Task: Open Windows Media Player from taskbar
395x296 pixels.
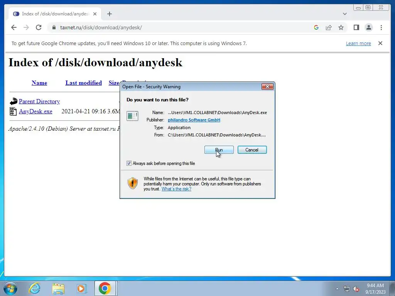Action: [81, 288]
